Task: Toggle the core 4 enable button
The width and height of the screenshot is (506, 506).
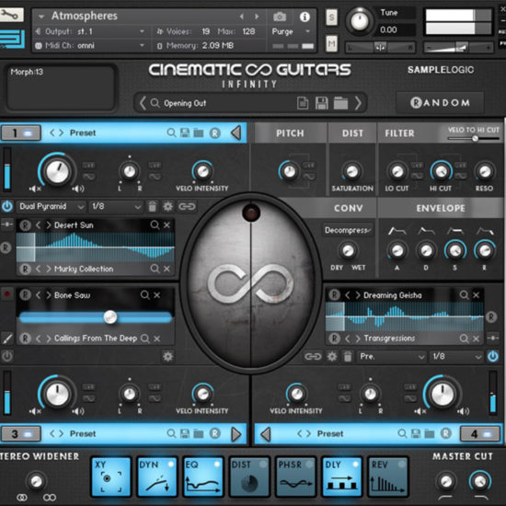Action: click(x=480, y=434)
